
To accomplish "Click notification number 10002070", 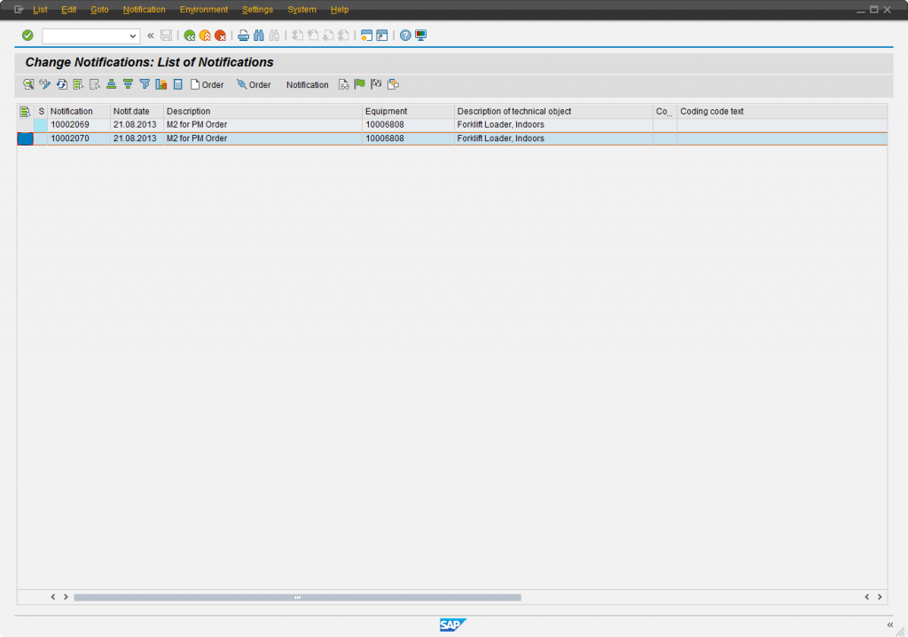I will [x=70, y=138].
